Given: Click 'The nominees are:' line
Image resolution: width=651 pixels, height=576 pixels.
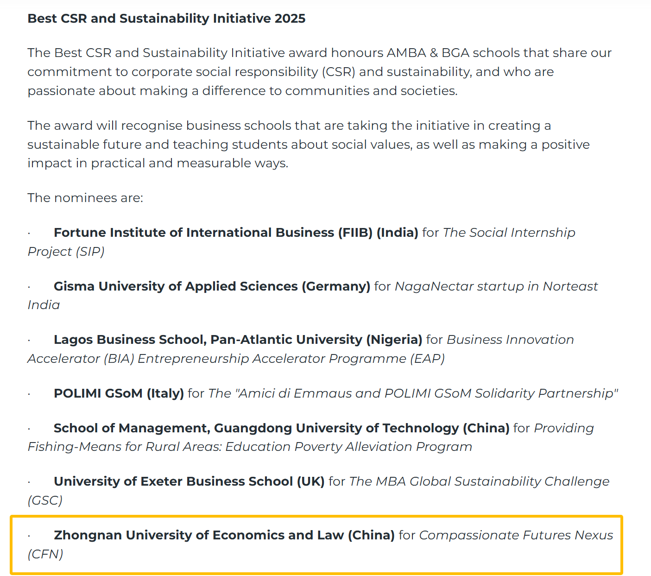Looking at the screenshot, I should point(85,198).
